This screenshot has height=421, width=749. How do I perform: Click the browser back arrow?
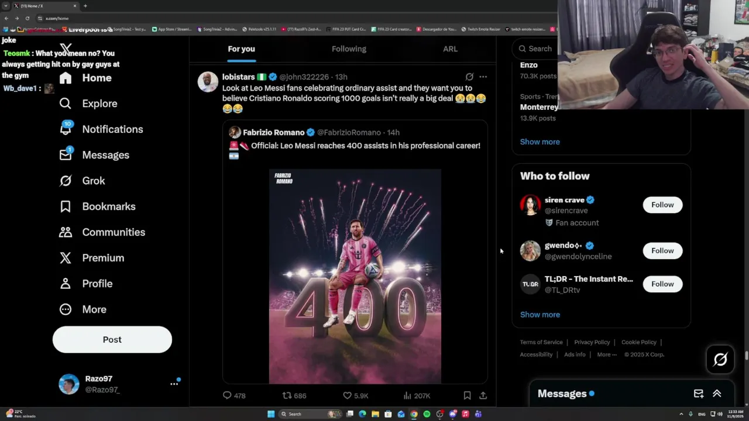click(6, 18)
